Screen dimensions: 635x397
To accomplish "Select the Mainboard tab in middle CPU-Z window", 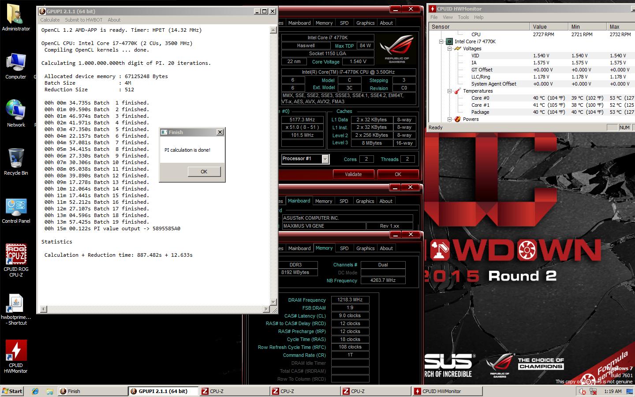I will click(x=299, y=201).
